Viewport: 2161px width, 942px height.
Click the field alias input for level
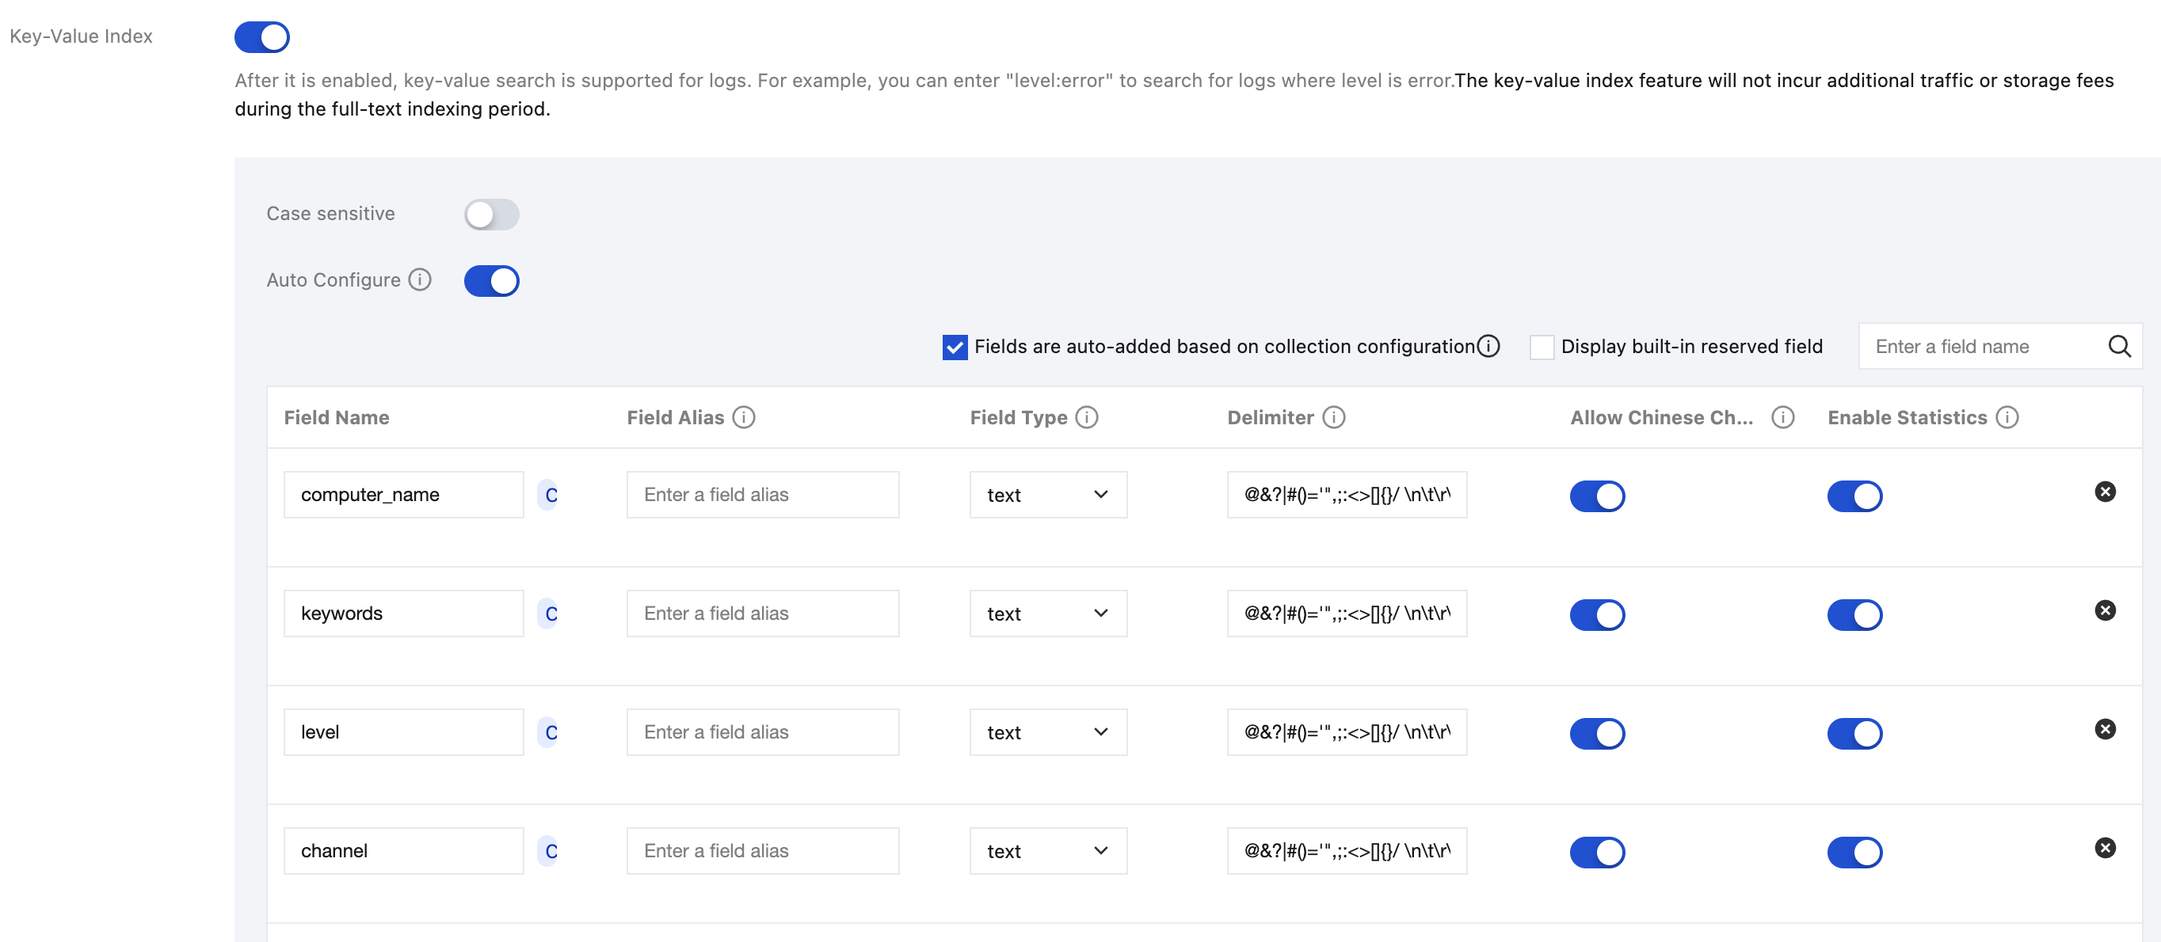[762, 732]
